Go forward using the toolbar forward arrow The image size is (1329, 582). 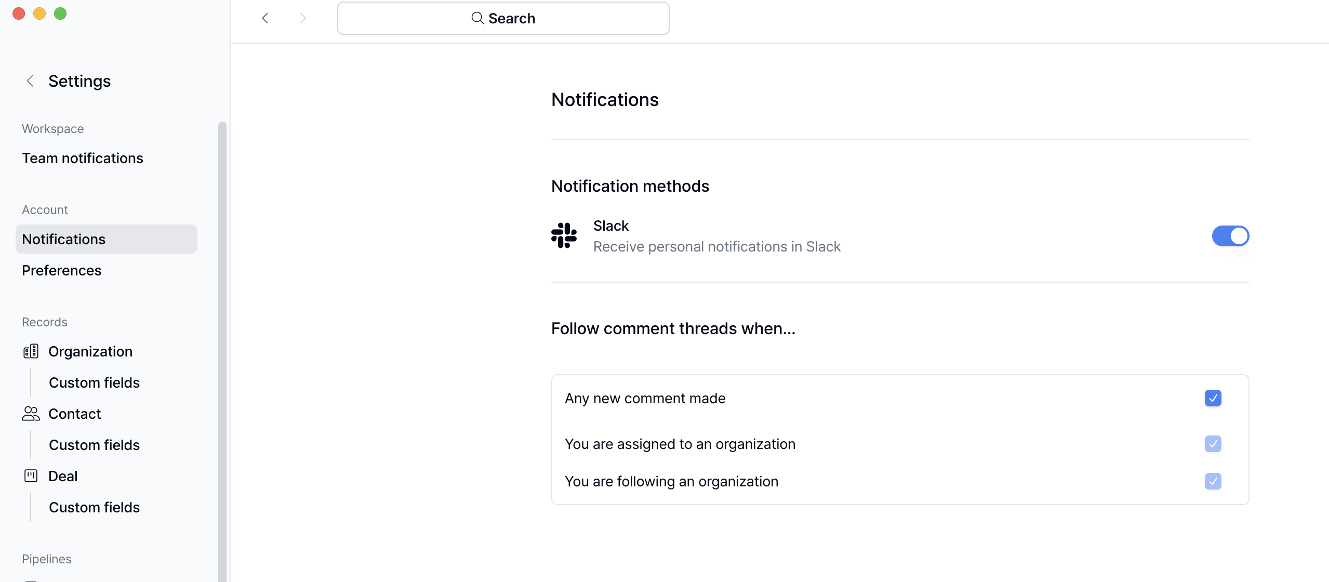point(303,18)
